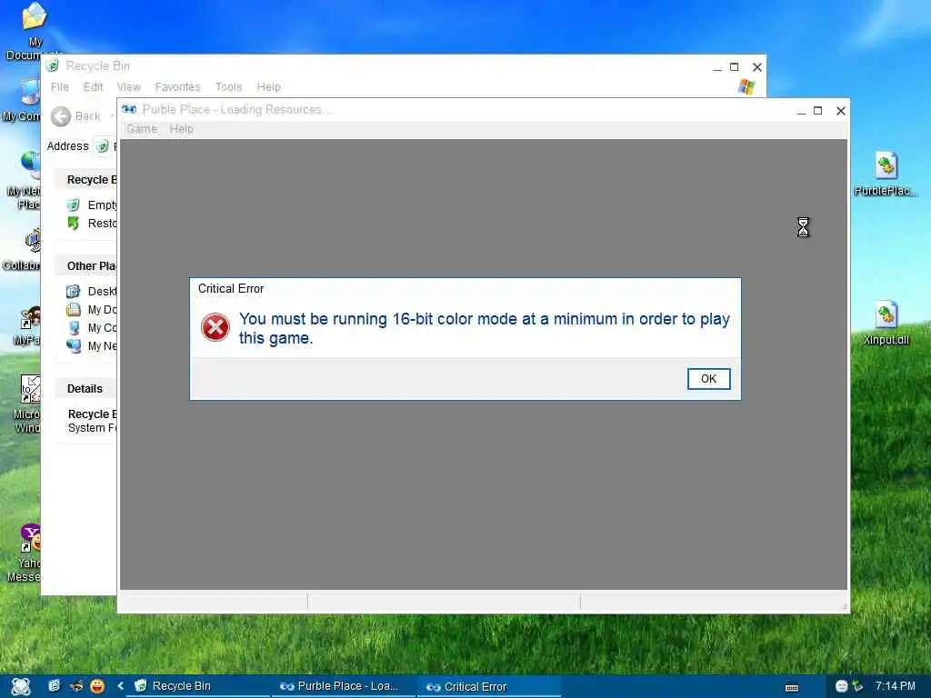Collapse the Recycle Bin Tasks section header
The height and width of the screenshot is (698, 931).
[85, 179]
